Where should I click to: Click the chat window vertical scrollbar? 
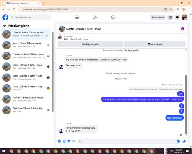(x=186, y=105)
